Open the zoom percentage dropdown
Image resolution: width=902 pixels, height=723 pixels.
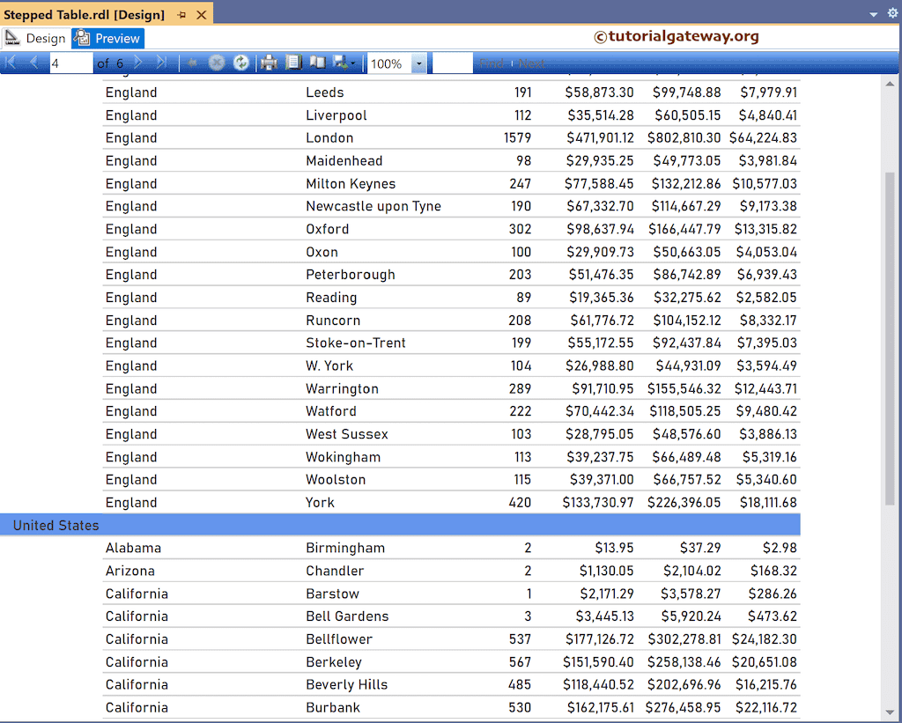418,63
